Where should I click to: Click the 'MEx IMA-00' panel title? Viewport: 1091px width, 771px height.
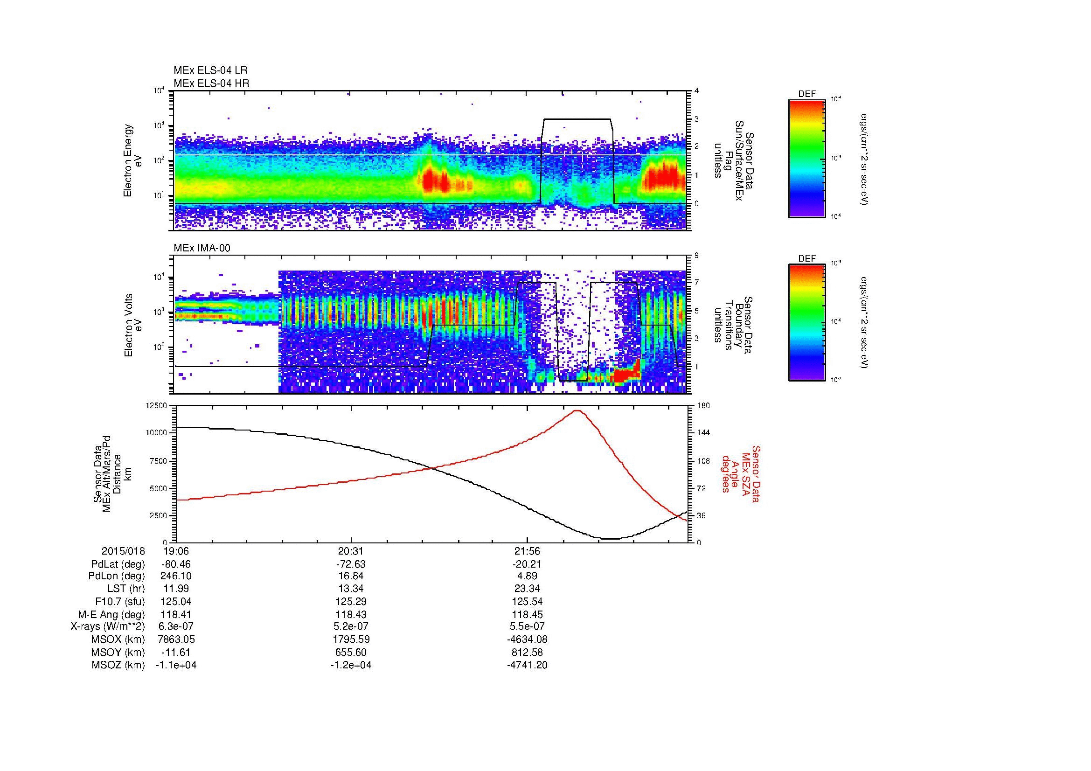(x=202, y=248)
